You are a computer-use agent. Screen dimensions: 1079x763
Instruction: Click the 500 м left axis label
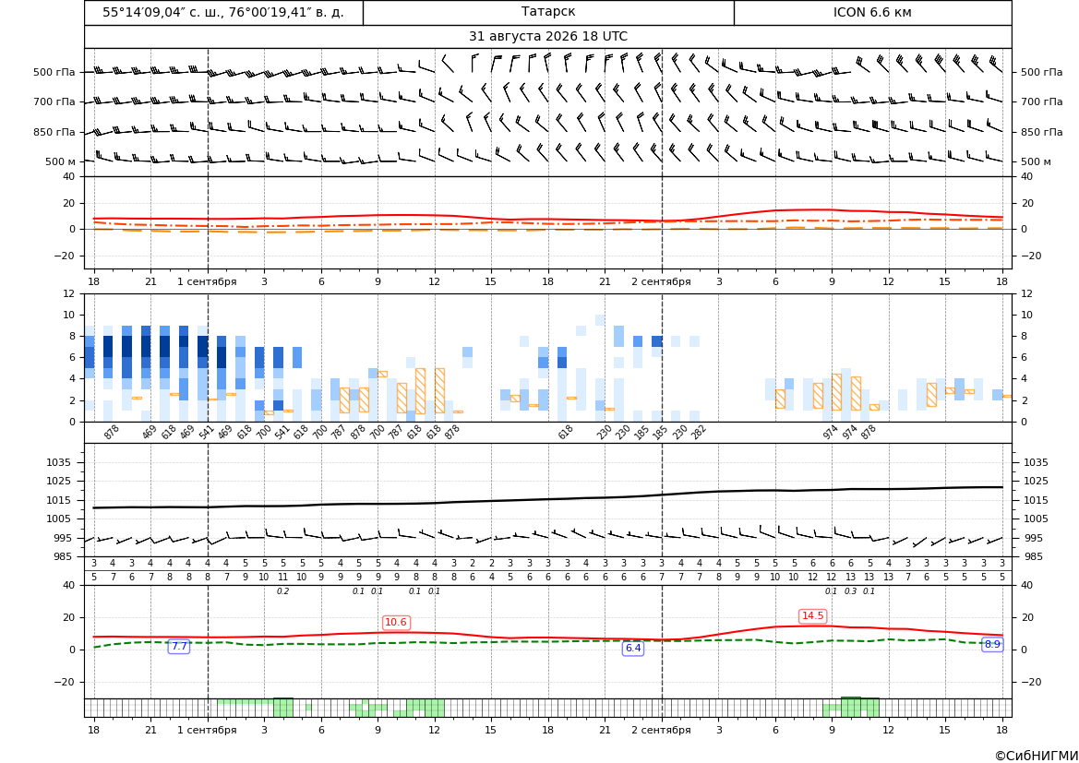pos(61,161)
